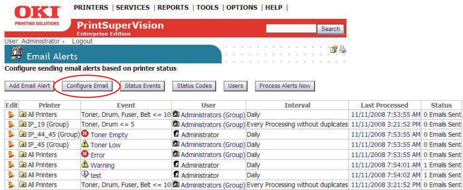Click the folder icon beside IP_45 (Group)
Image resolution: width=463 pixels, height=190 pixels.
[23, 144]
